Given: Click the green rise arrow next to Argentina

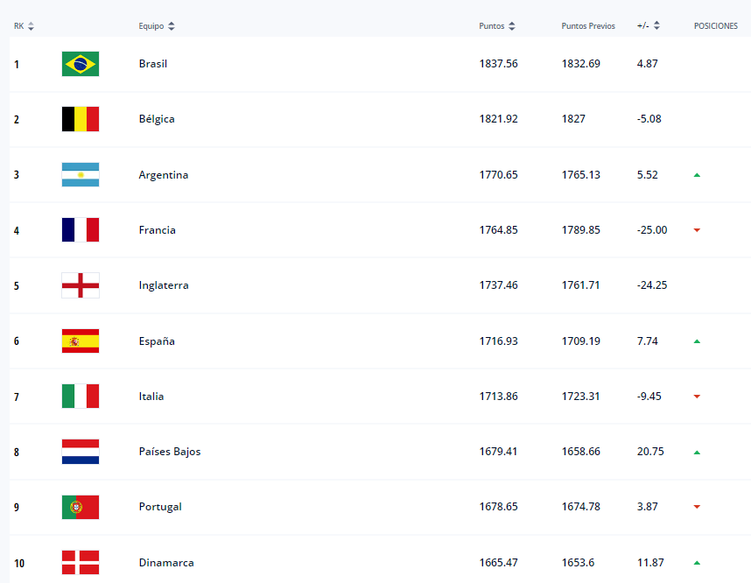Looking at the screenshot, I should [697, 174].
